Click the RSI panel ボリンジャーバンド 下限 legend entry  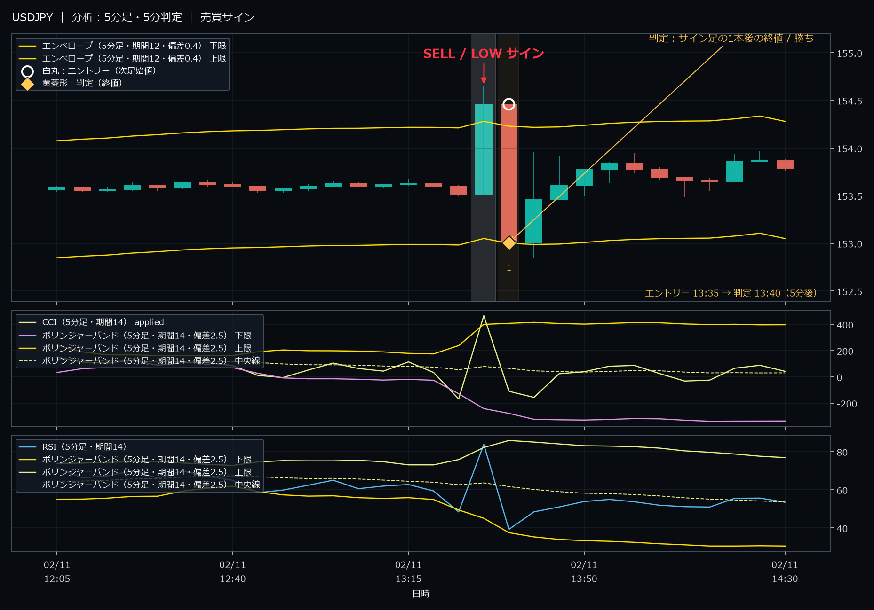point(135,460)
